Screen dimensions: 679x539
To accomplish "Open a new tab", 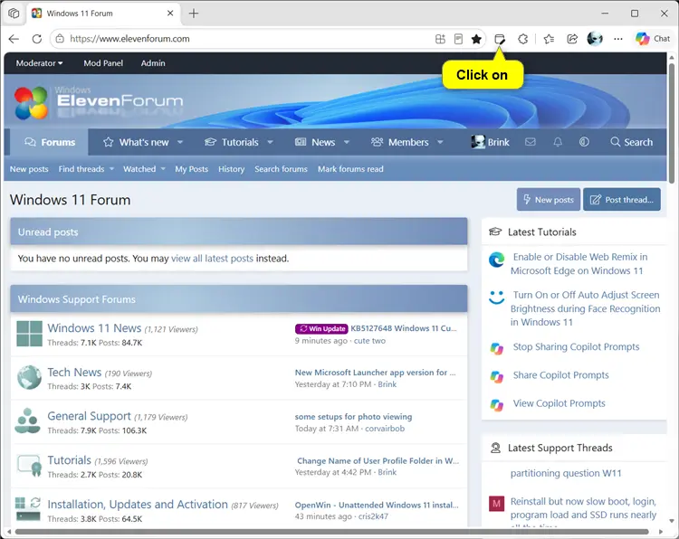I will click(x=194, y=14).
